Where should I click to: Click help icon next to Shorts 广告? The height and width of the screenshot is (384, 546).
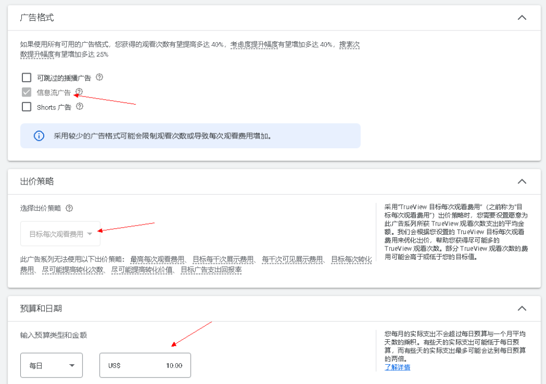(x=80, y=107)
